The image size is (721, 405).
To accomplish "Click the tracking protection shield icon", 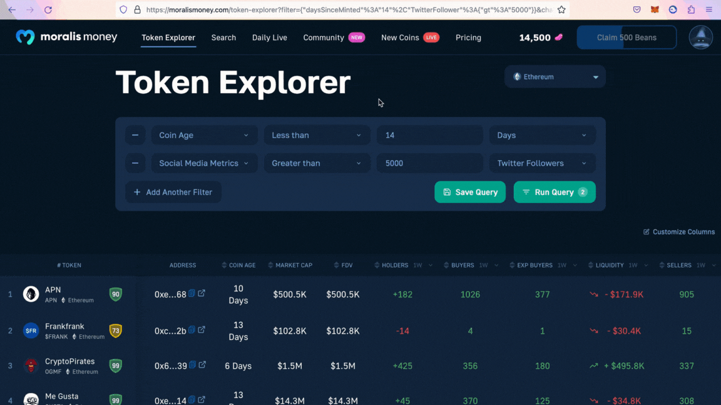I will coord(123,9).
